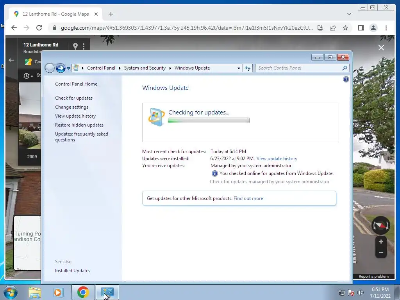
Task: Reload the Chrome page
Action: pyautogui.click(x=39, y=28)
